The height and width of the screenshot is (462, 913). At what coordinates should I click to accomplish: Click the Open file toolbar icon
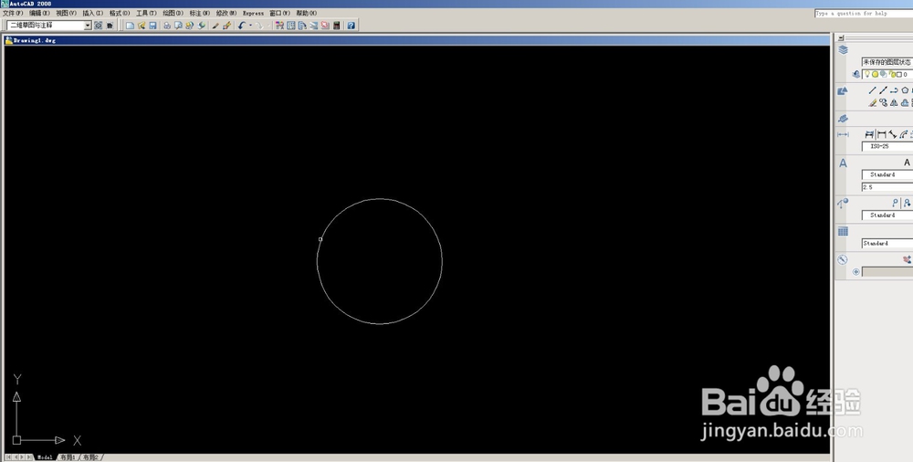tap(142, 26)
